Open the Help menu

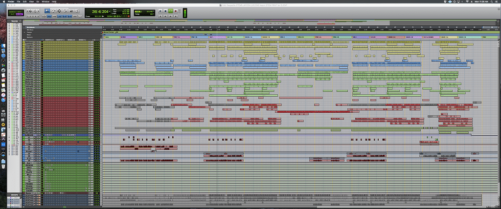tap(54, 1)
